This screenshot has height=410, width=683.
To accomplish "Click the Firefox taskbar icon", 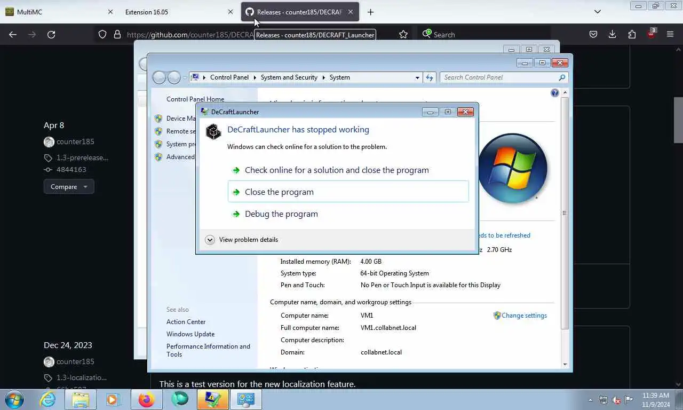I will pos(146,399).
